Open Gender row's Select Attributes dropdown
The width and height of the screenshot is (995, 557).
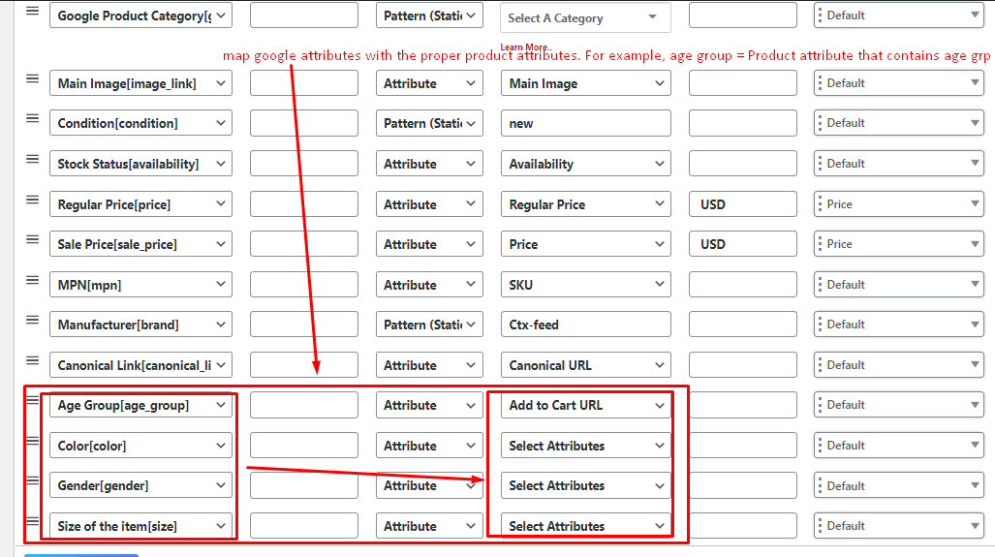585,485
